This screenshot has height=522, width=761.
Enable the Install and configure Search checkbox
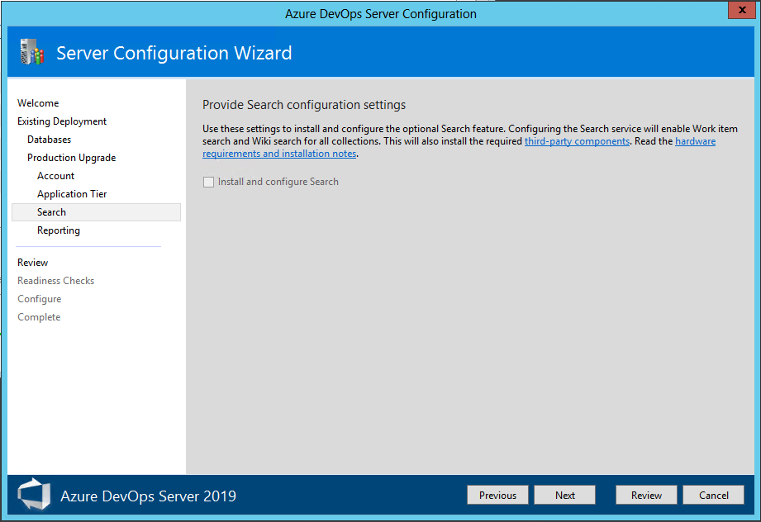tap(208, 182)
